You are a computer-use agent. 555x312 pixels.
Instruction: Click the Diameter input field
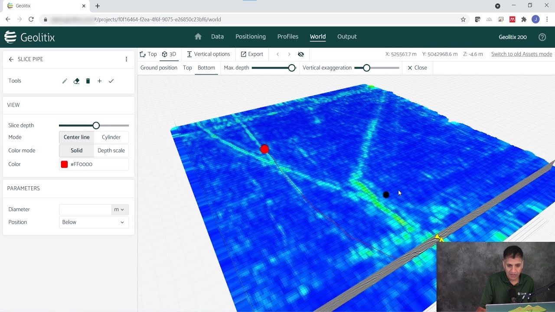pyautogui.click(x=85, y=210)
